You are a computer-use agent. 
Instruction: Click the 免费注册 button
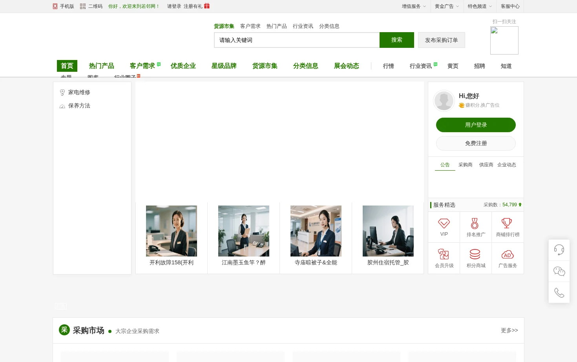[x=476, y=143]
